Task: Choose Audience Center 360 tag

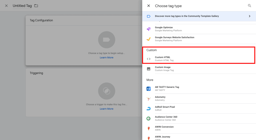Action: 199,119
